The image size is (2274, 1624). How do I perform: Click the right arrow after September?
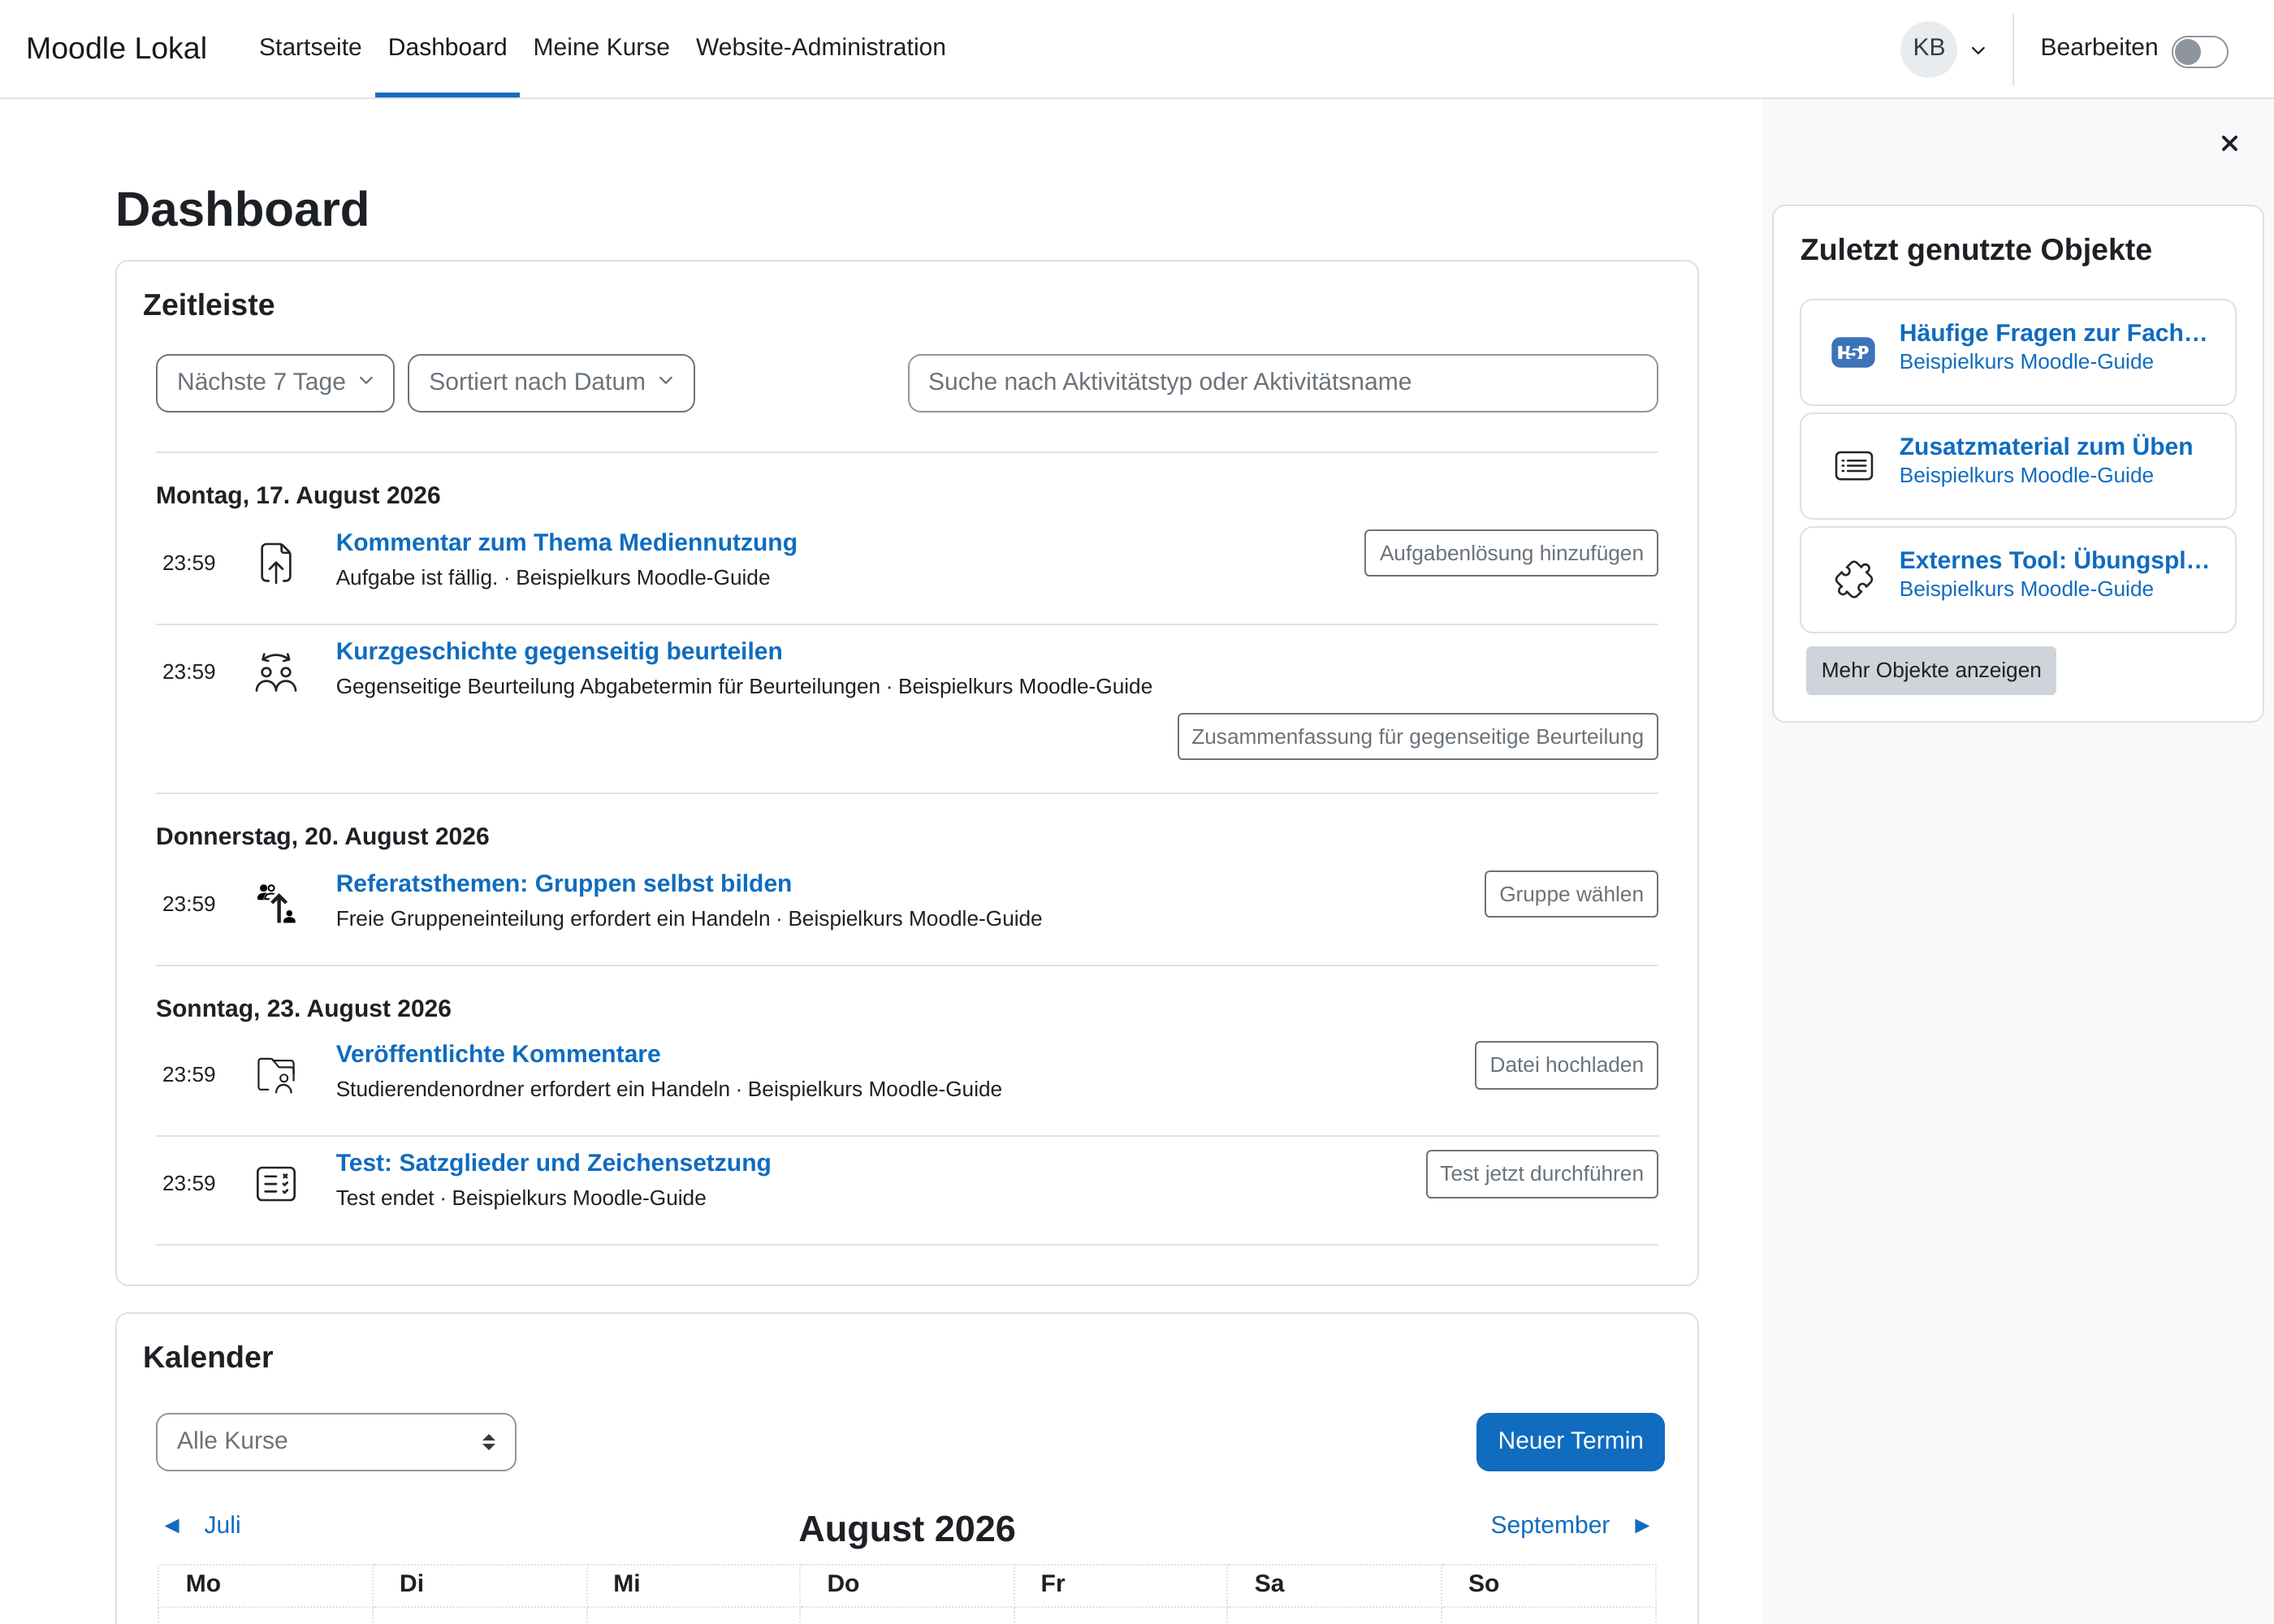(x=1642, y=1526)
